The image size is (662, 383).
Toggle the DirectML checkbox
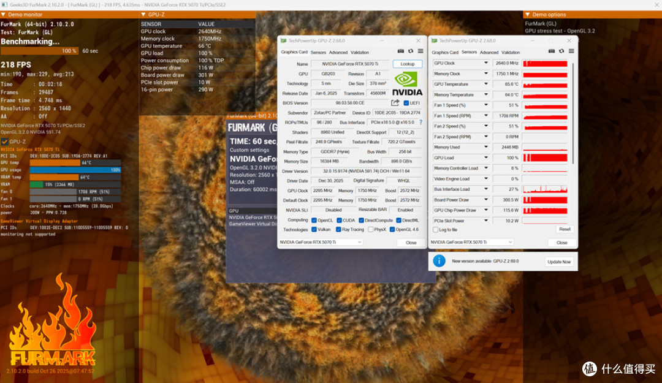point(398,220)
